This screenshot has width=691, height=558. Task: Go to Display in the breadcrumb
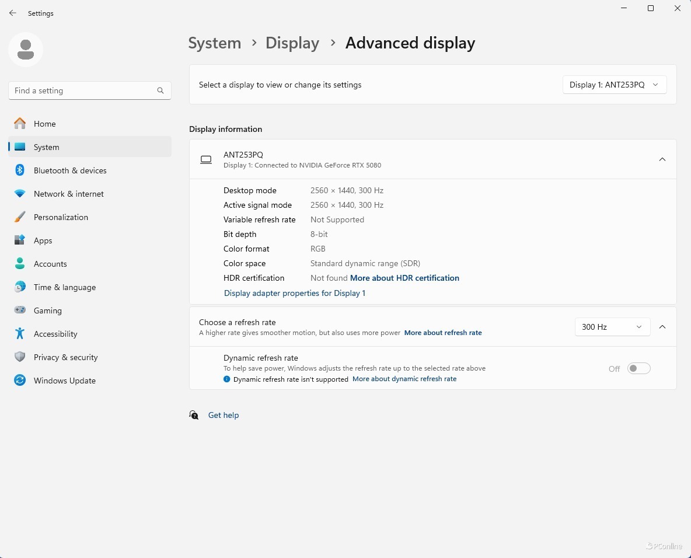coord(292,43)
